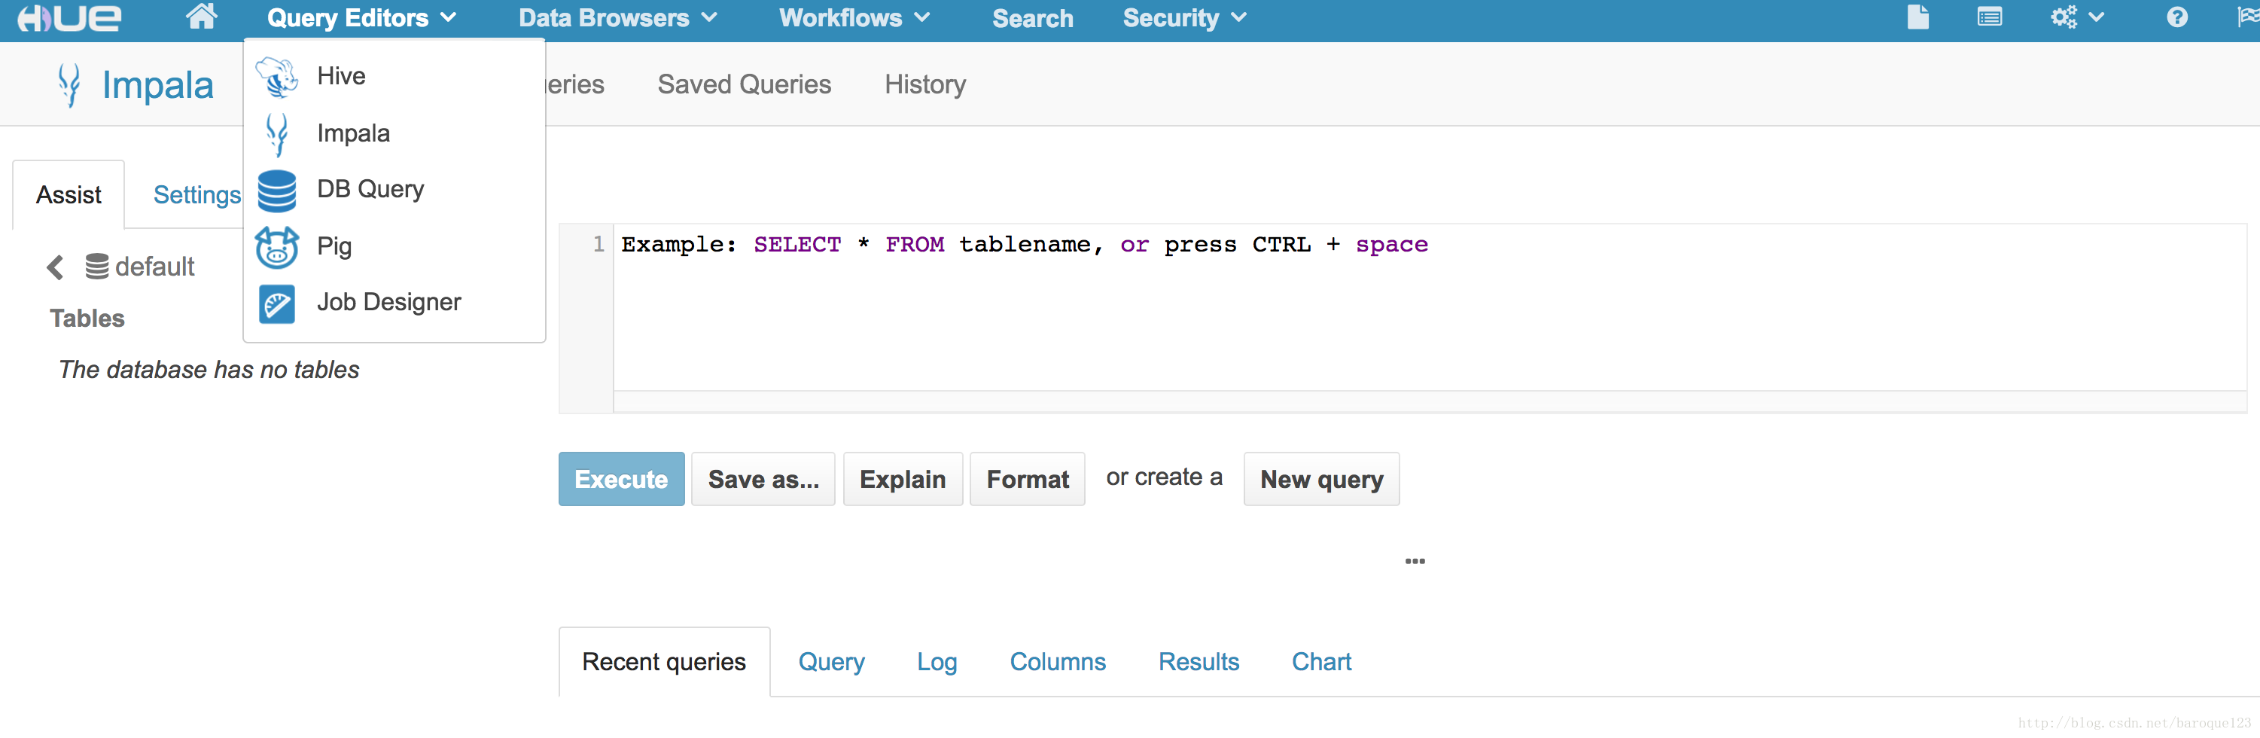Click the Job Designer pencil icon
Screen dimensions: 2260x738
[277, 304]
